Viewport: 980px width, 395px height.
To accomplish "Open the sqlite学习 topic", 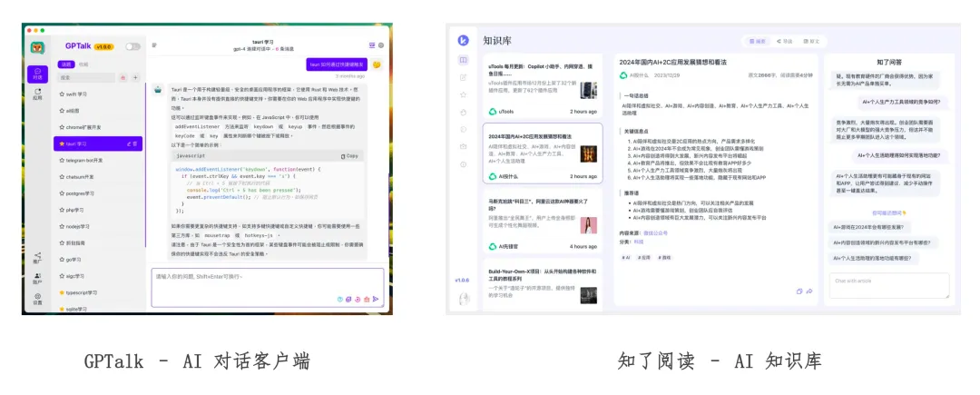I will [x=98, y=309].
